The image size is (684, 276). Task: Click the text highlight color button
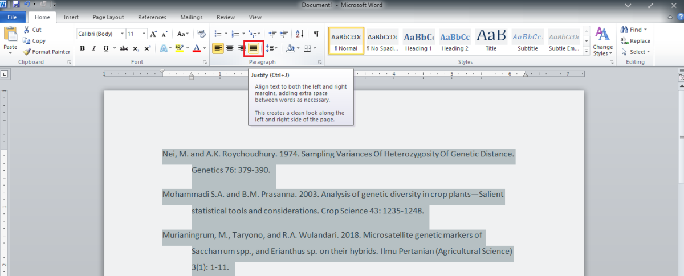(x=179, y=48)
